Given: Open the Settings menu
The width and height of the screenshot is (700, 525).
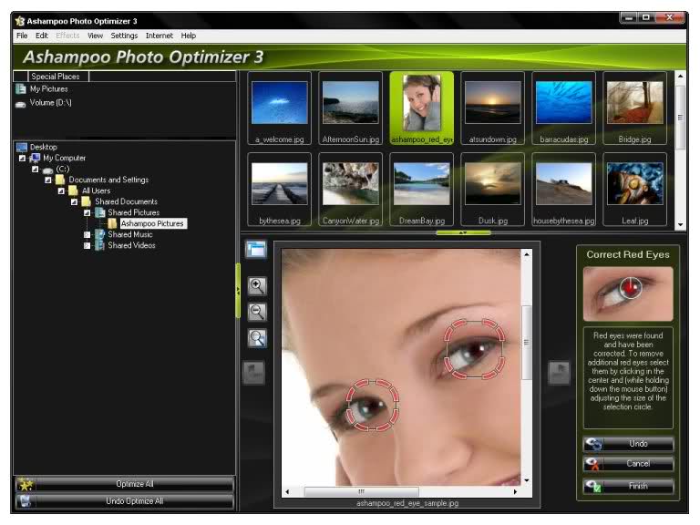Looking at the screenshot, I should (124, 36).
